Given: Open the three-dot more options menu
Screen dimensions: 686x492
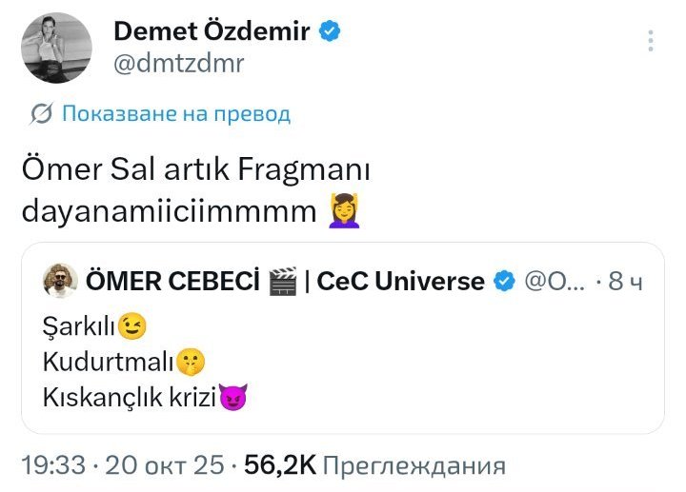Looking at the screenshot, I should pos(651,41).
